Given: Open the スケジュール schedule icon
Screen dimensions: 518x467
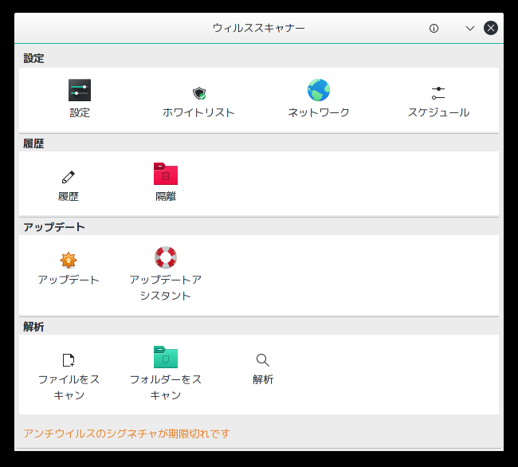Looking at the screenshot, I should tap(438, 93).
